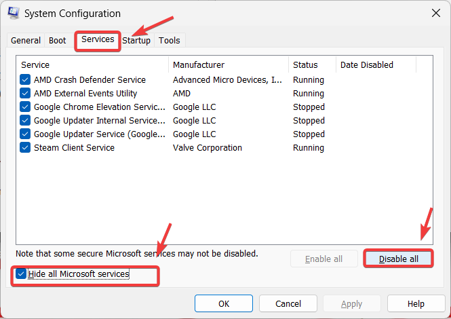The image size is (451, 319).
Task: Open Help for System Configuration
Action: [416, 303]
